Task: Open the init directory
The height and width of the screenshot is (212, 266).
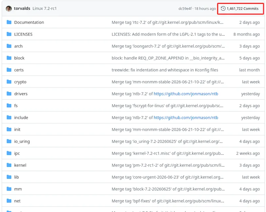Action: (x=17, y=129)
